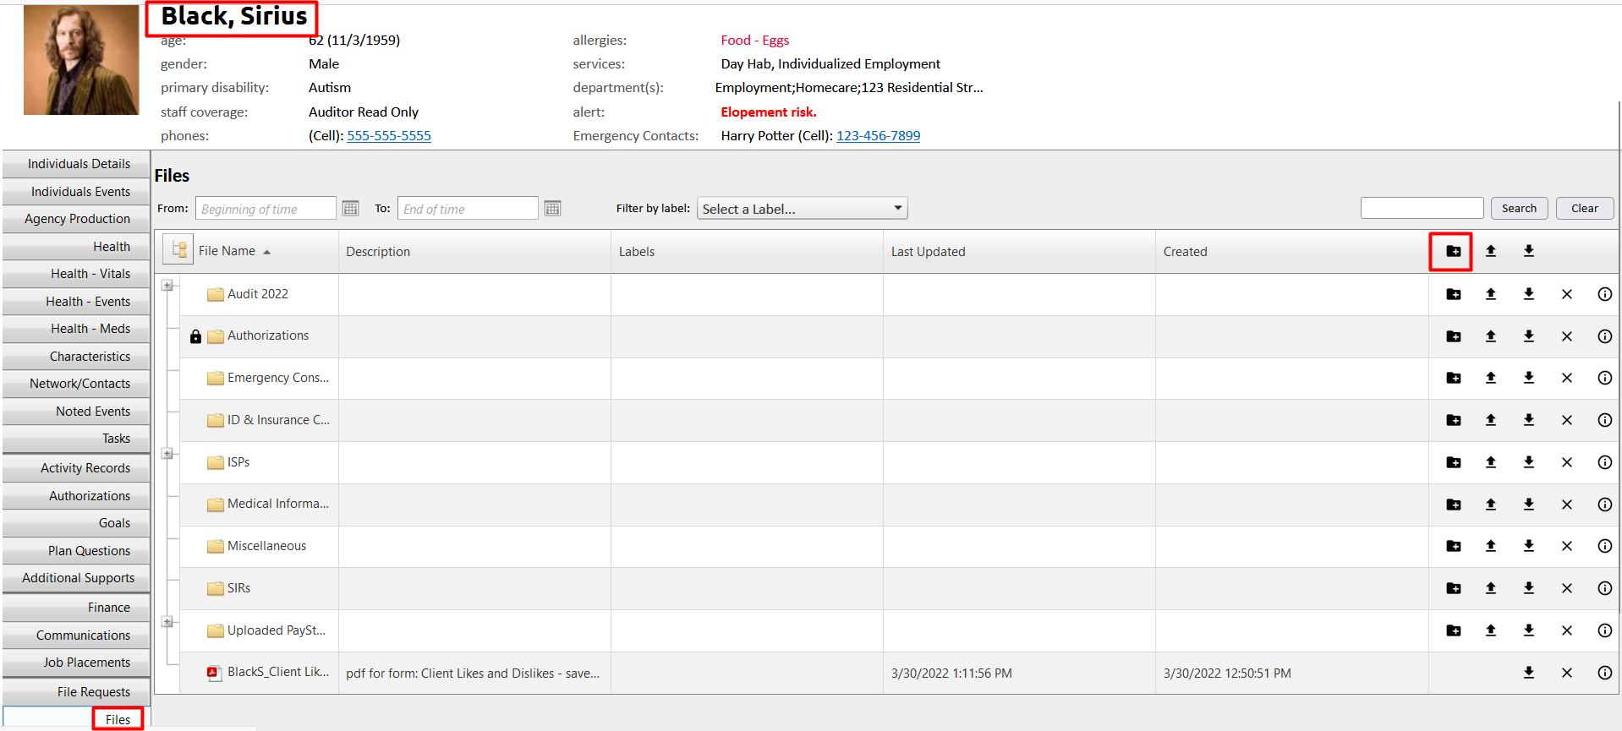Click the download icon in the table header
Viewport: 1622px width, 731px height.
[x=1529, y=251]
